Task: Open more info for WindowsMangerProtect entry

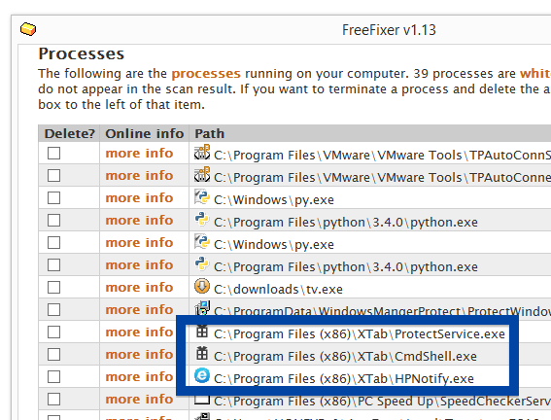Action: tap(139, 309)
